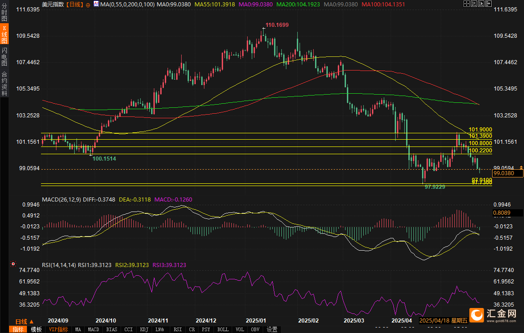Click the chart playback icon
This screenshot has height=333, width=524.
click(481, 4)
